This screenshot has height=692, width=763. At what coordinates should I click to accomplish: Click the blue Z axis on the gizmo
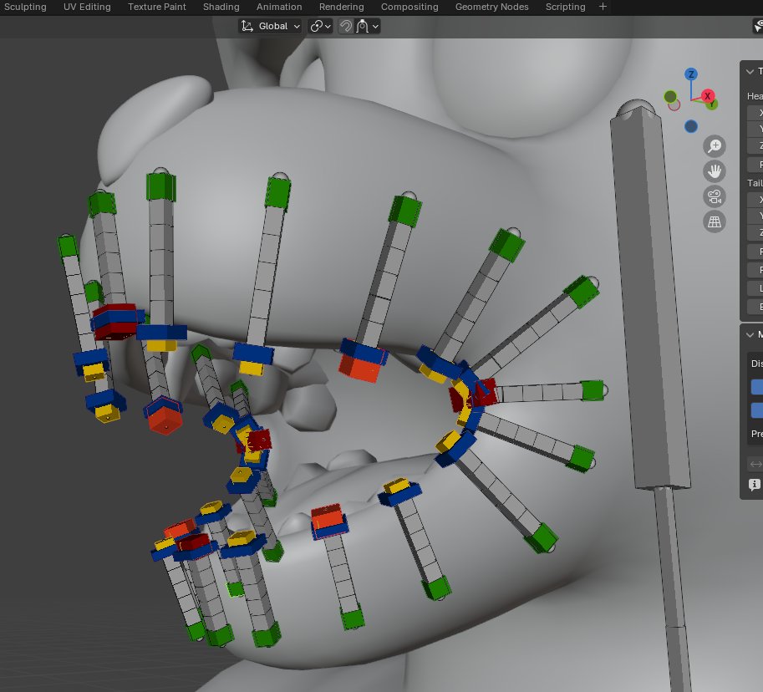691,74
